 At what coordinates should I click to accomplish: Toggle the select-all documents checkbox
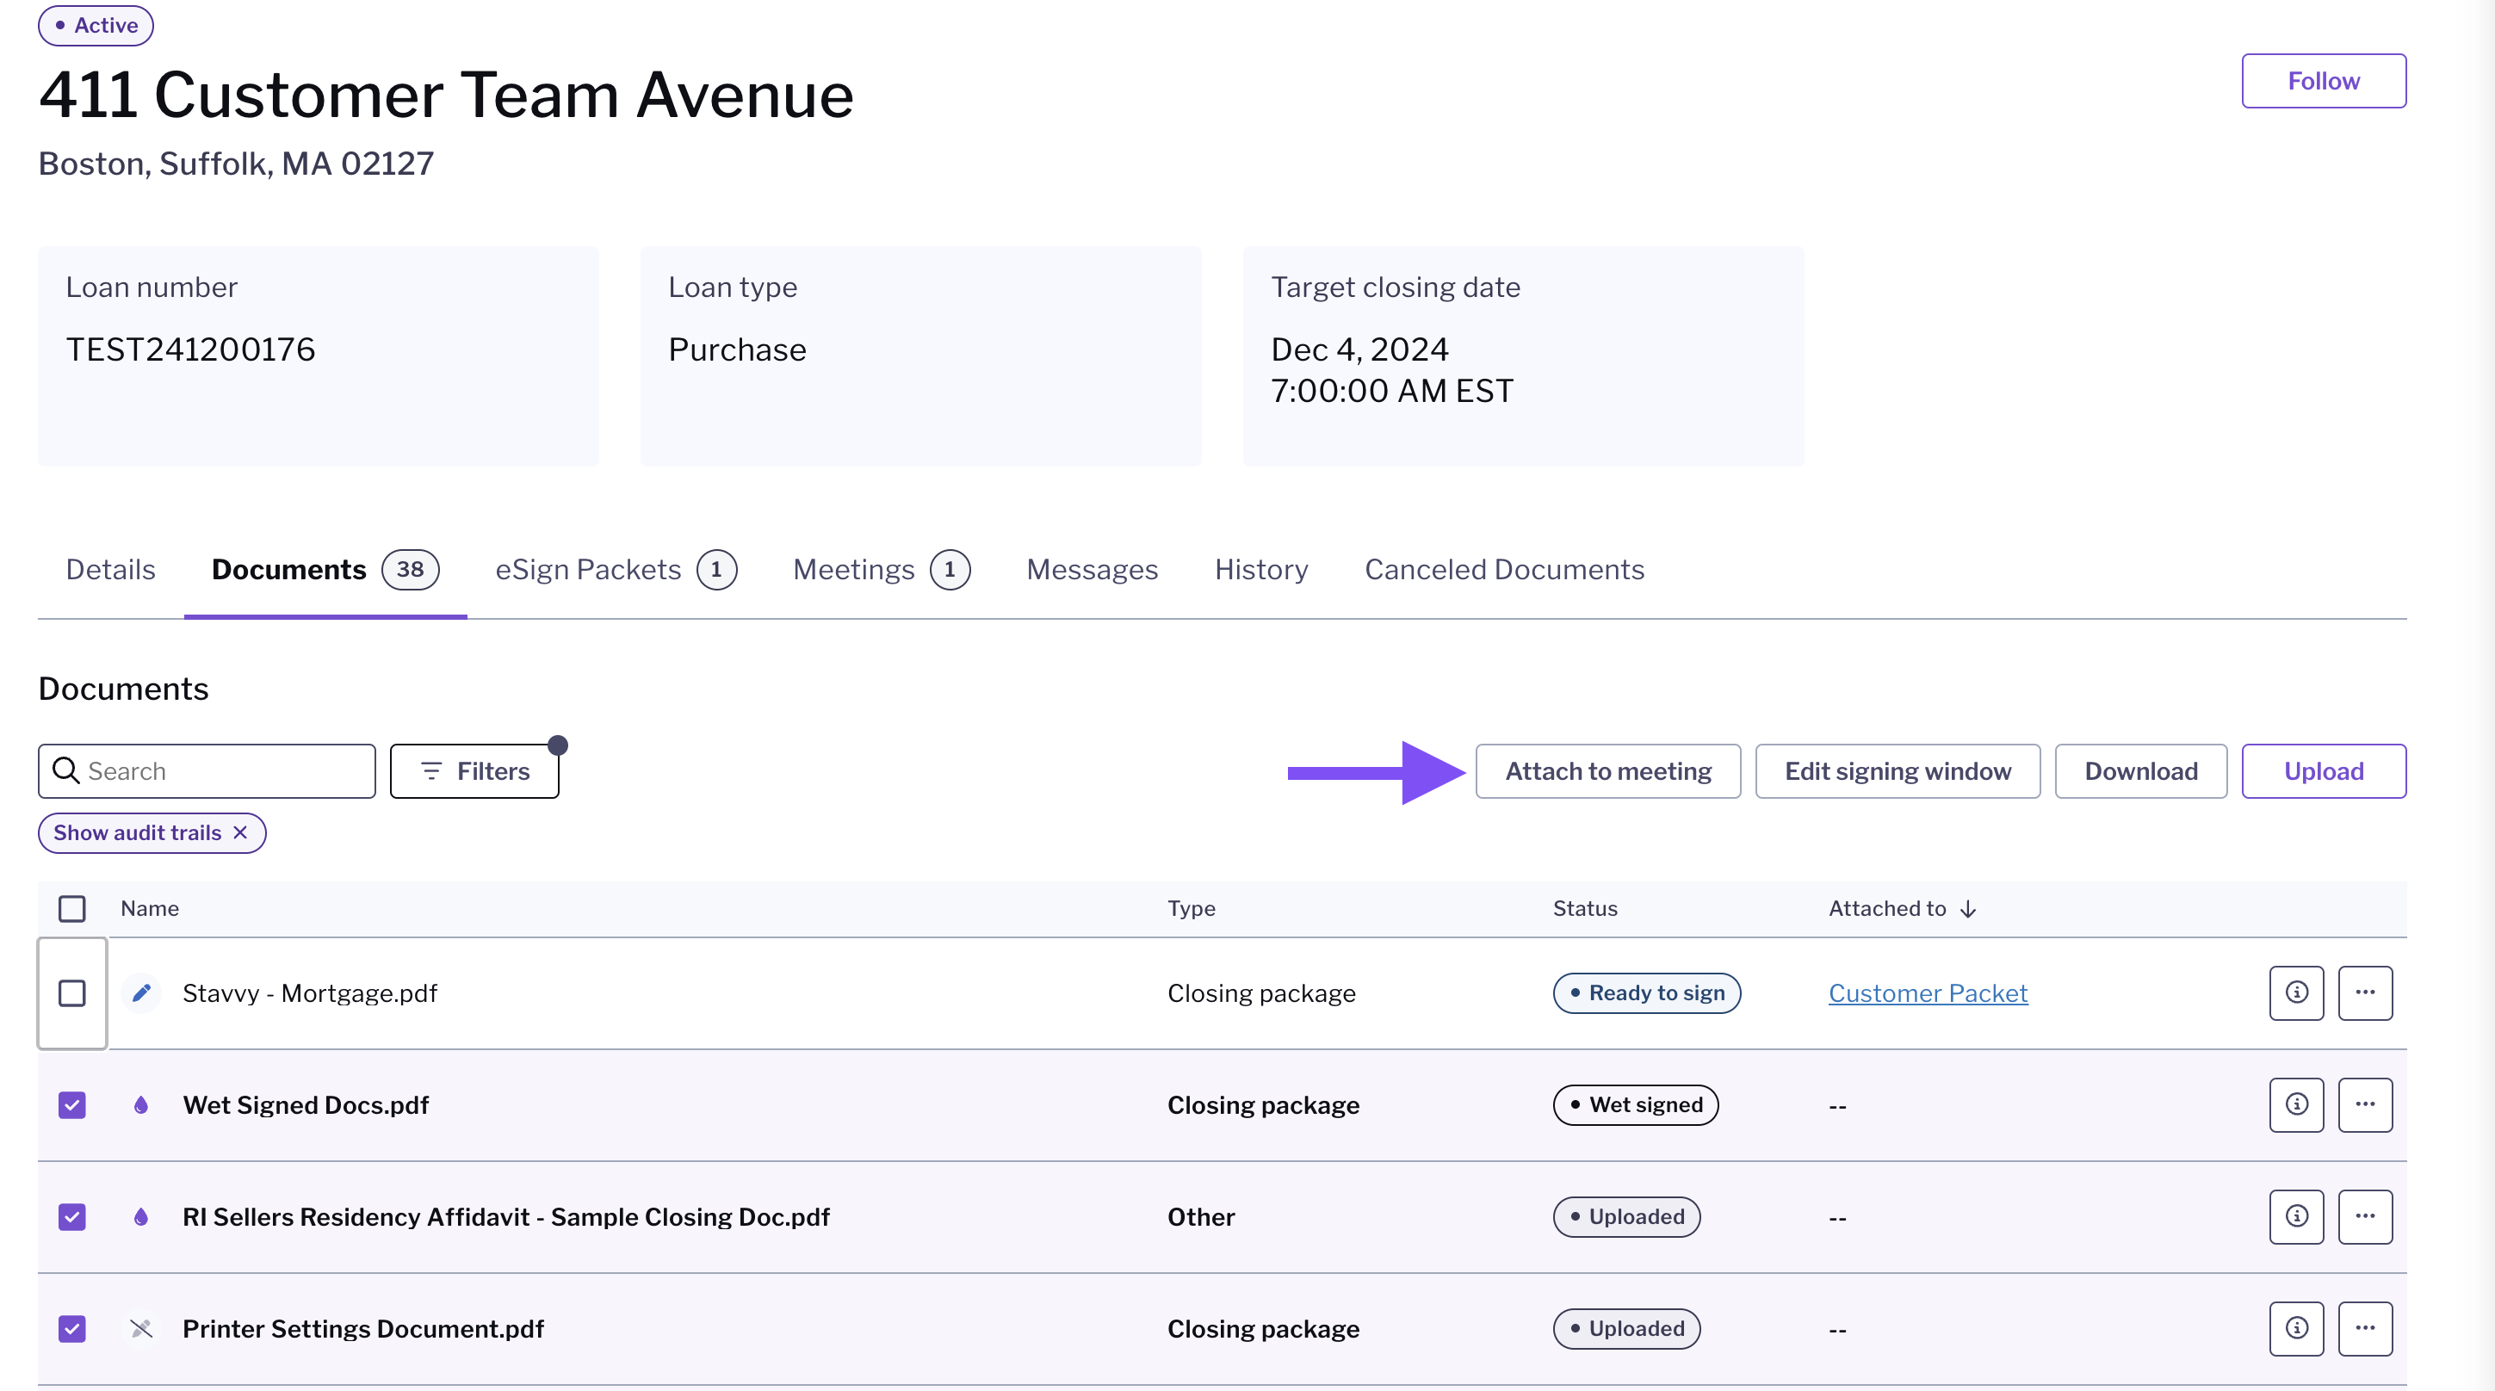point(71,909)
